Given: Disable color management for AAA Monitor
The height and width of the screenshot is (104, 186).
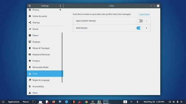Looking at the screenshot, I should [x=139, y=28].
